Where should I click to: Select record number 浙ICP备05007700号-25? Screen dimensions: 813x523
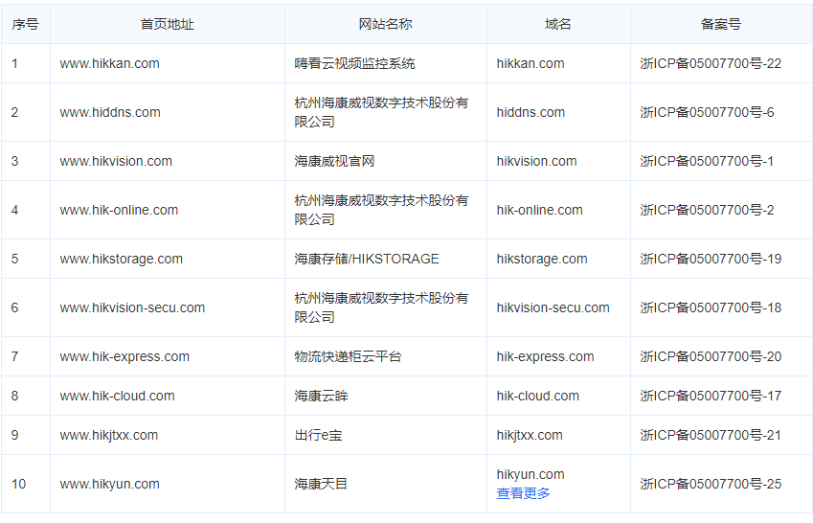pos(711,484)
